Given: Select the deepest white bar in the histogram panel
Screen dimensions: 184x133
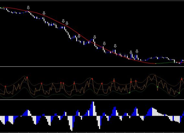Looking at the screenshot, I should click(x=72, y=123).
